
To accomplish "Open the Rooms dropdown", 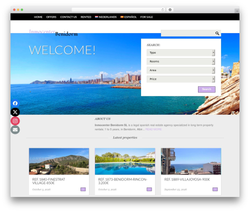I will pos(181,62).
